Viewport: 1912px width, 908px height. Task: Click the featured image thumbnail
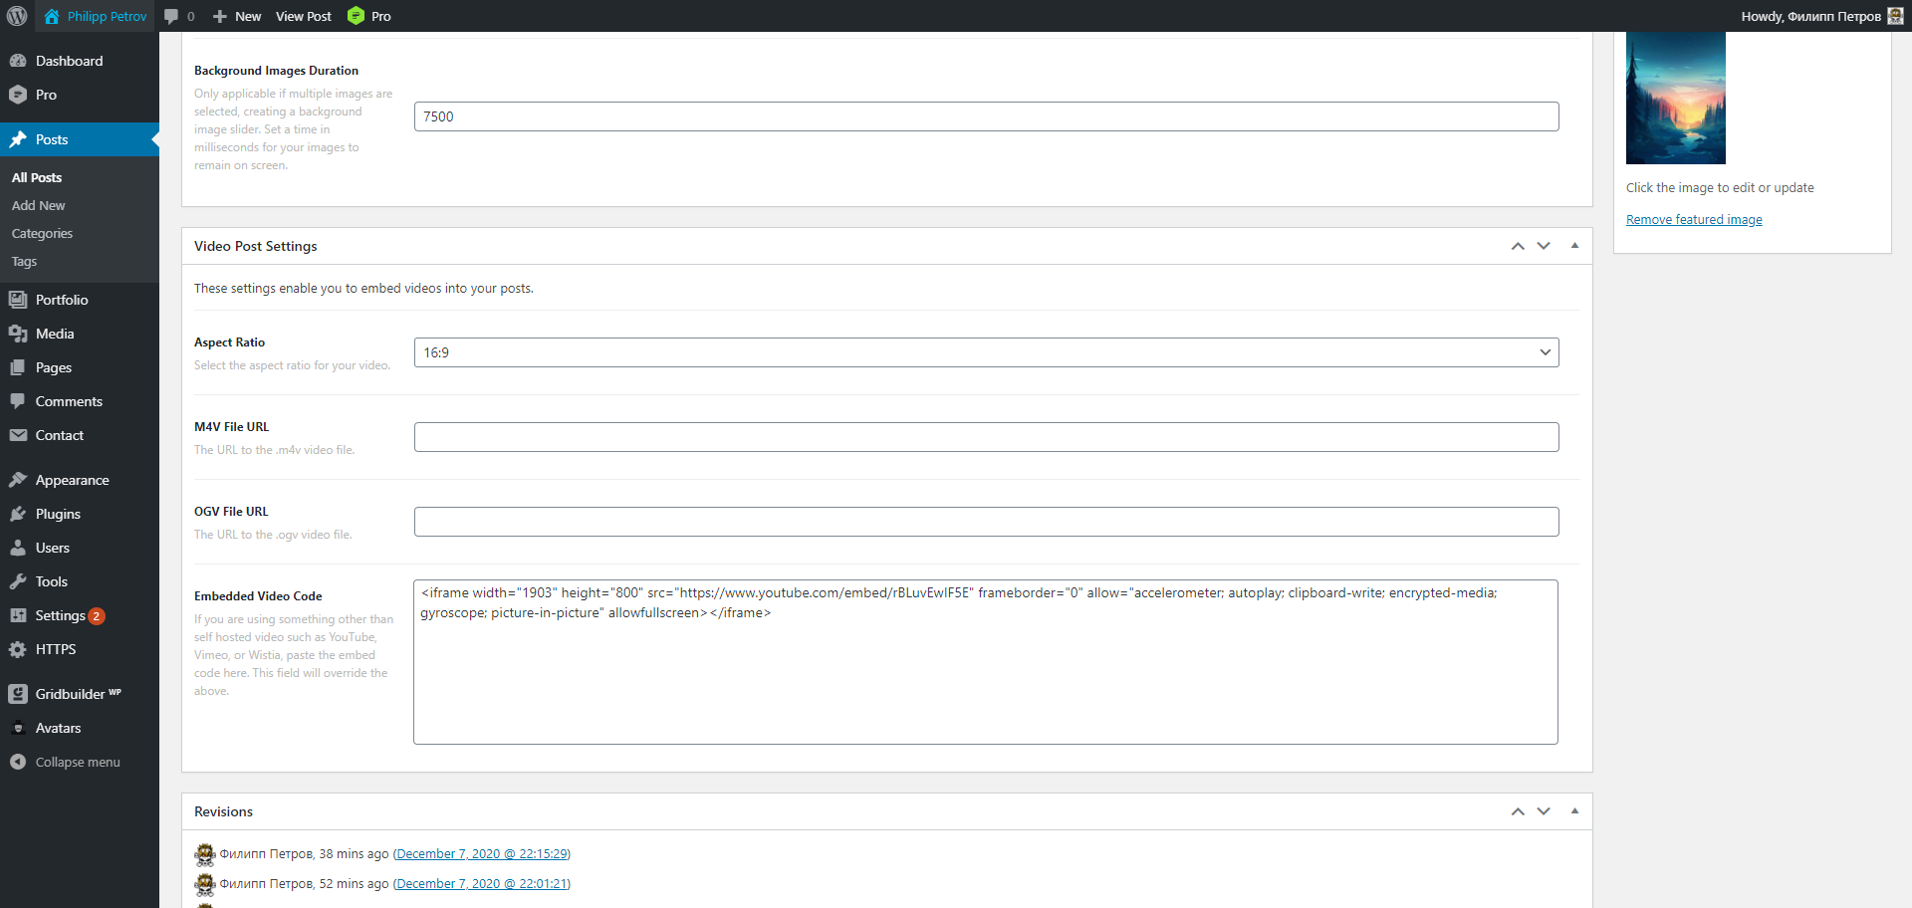[1675, 98]
